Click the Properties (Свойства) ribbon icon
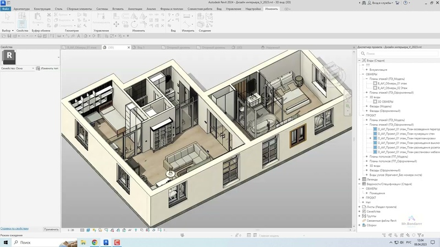 22,23
